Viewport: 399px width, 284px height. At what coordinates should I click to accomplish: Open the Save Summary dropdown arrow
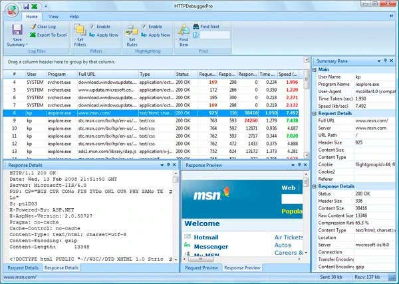tap(27, 45)
